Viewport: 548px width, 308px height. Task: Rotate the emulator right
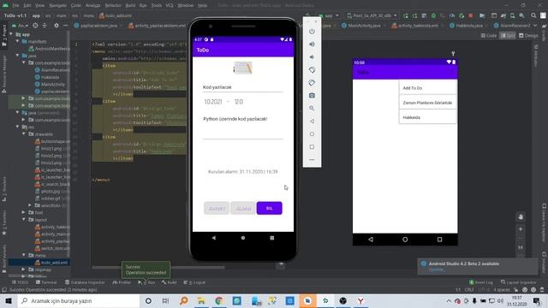312,83
